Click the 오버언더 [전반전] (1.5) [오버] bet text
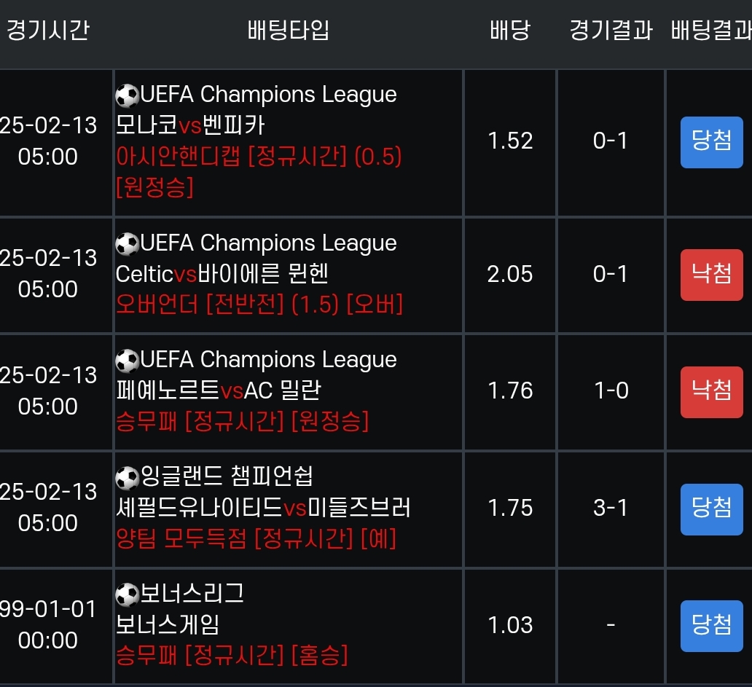Viewport: 752px width, 687px height. (x=259, y=305)
